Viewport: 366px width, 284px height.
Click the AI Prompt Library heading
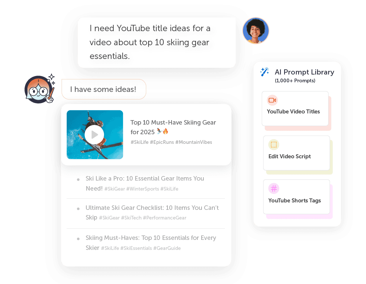point(305,72)
